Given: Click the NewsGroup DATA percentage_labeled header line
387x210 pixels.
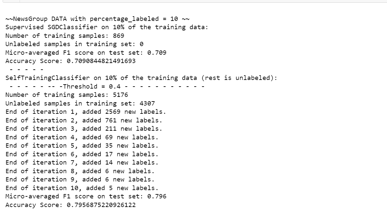Looking at the screenshot, I should pos(97,19).
